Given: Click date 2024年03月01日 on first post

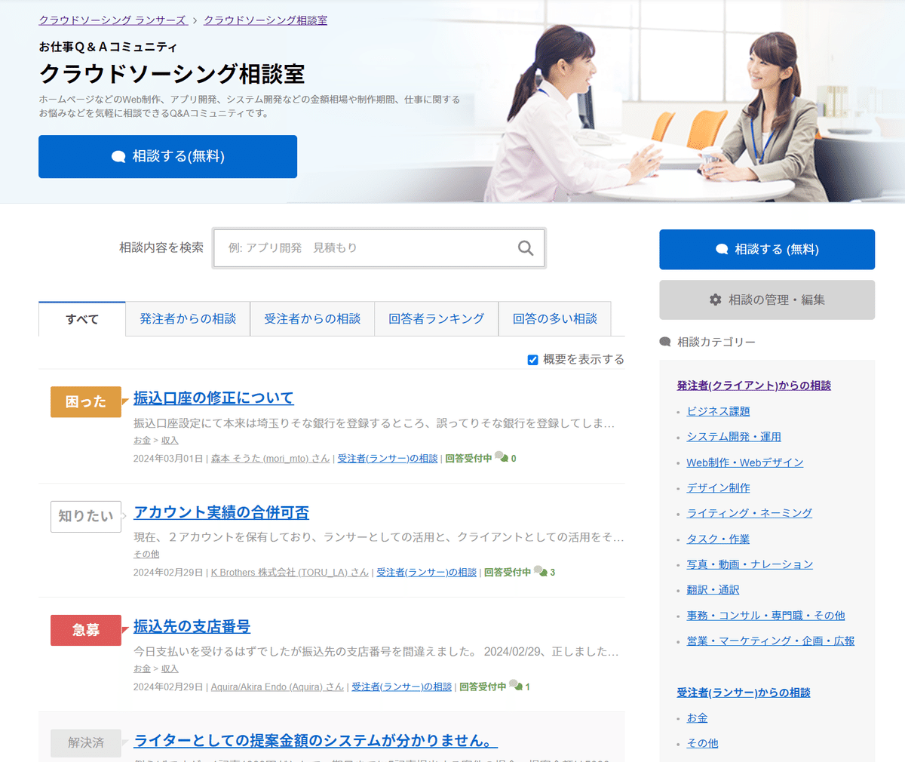Looking at the screenshot, I should pos(168,458).
